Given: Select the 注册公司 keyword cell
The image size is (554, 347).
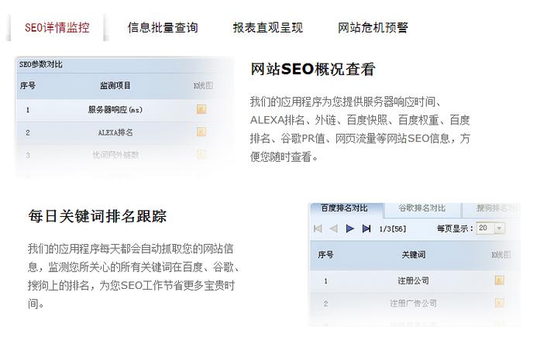Looking at the screenshot, I should (414, 280).
